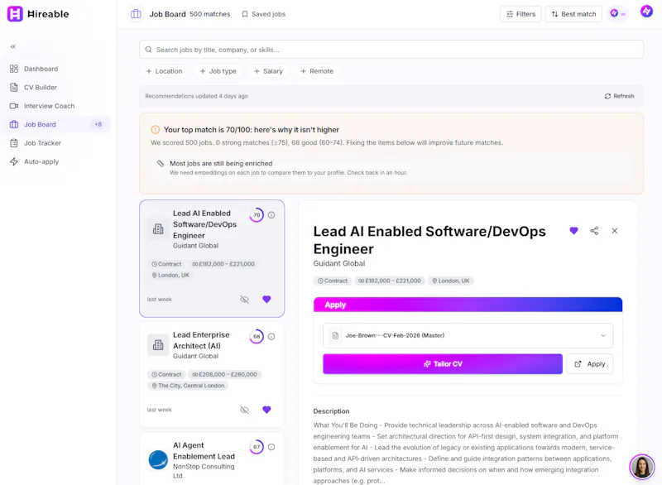Click the tag icon beside enrichment notice
The height and width of the screenshot is (485, 662).
[161, 163]
